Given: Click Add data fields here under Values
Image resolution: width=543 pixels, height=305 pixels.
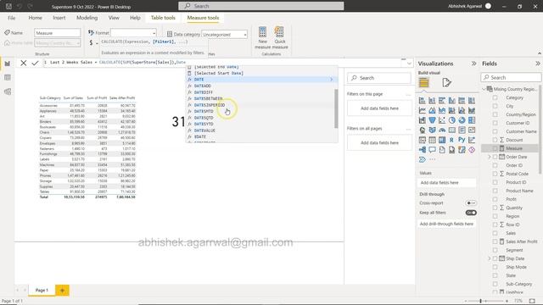Looking at the screenshot, I should pos(447,183).
